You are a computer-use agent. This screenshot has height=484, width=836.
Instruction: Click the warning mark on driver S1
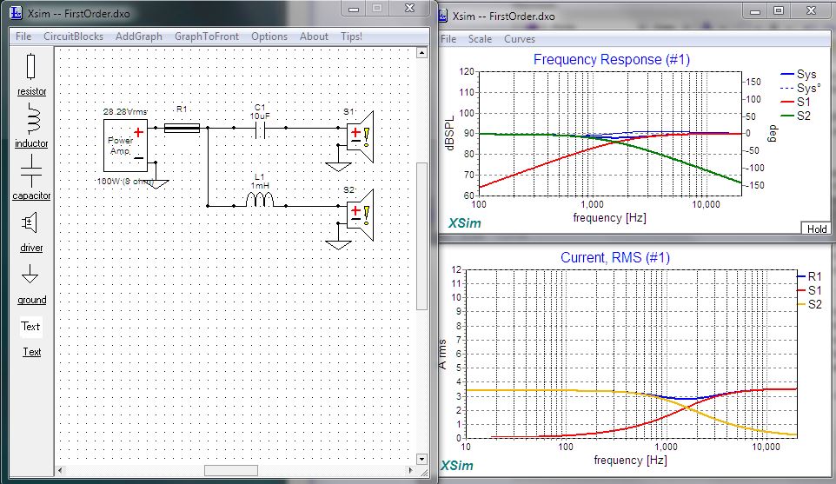367,137
